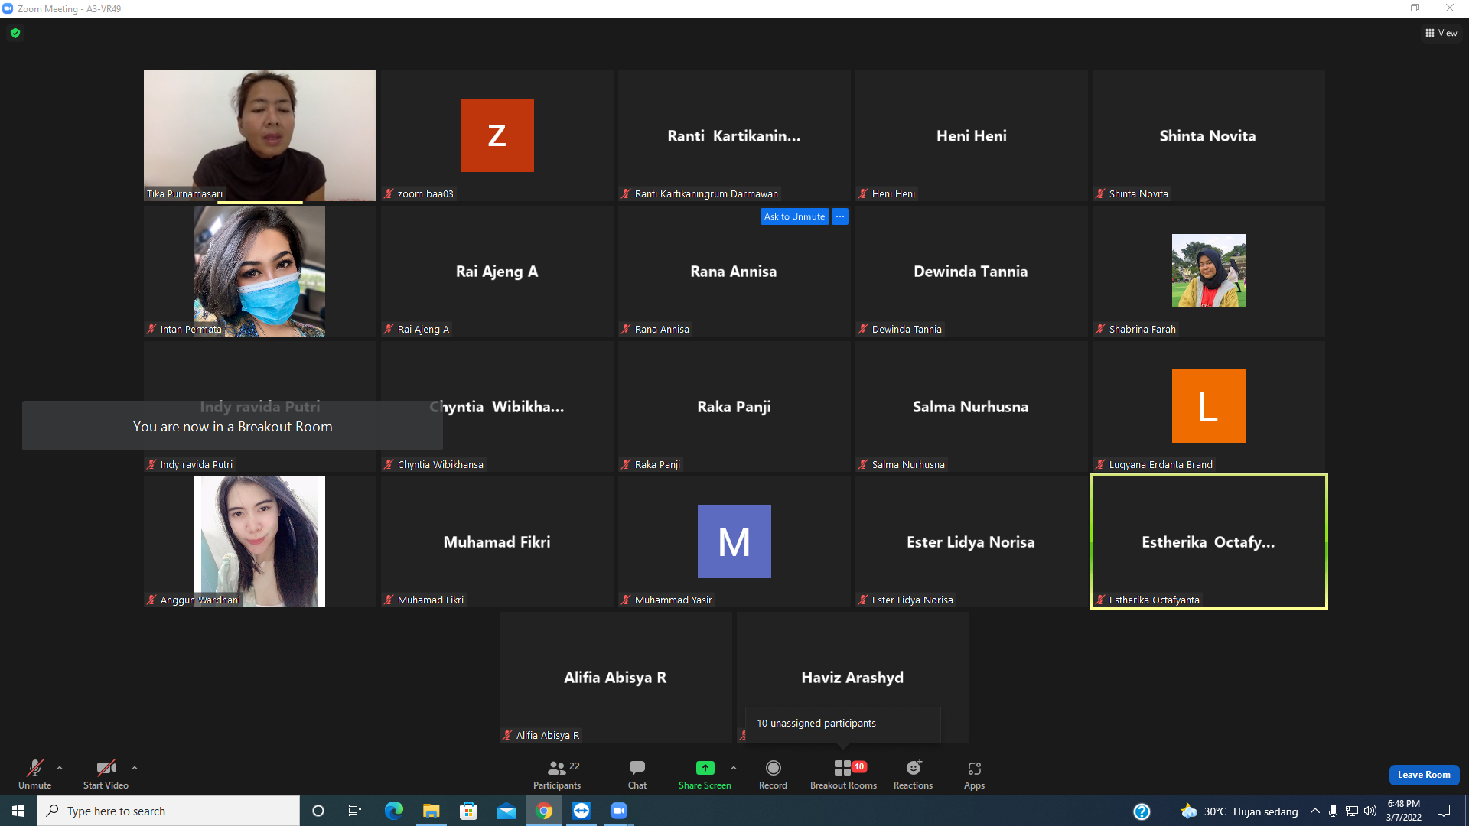Open TeamViewer from the taskbar
The height and width of the screenshot is (826, 1469).
[581, 811]
